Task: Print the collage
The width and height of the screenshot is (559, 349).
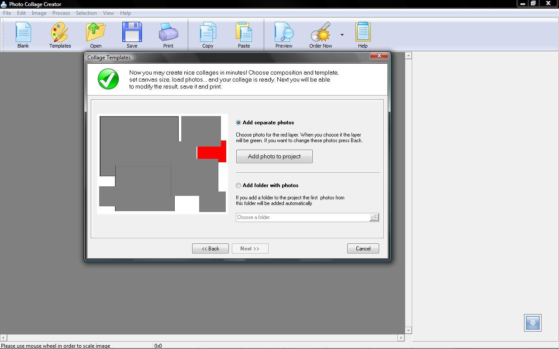Action: click(x=168, y=34)
